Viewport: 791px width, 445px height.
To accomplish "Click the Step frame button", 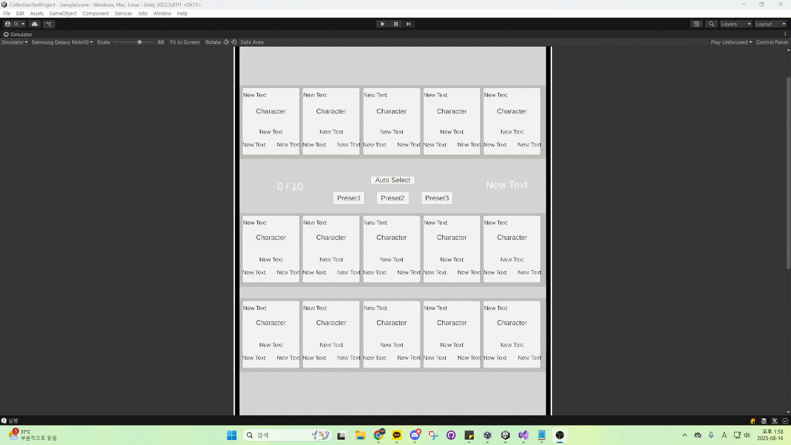I will 408,24.
